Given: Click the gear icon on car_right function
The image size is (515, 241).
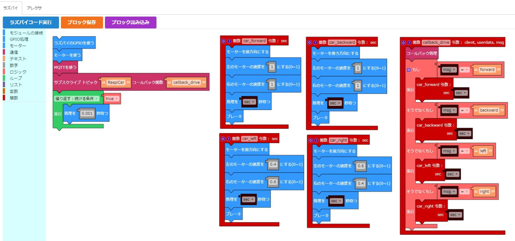Looking at the screenshot, I should [x=310, y=140].
